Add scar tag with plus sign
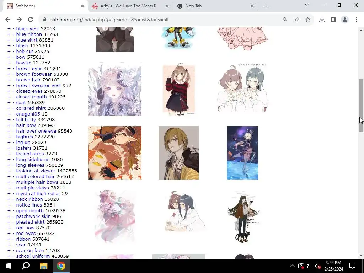364x273 pixels. (9, 245)
